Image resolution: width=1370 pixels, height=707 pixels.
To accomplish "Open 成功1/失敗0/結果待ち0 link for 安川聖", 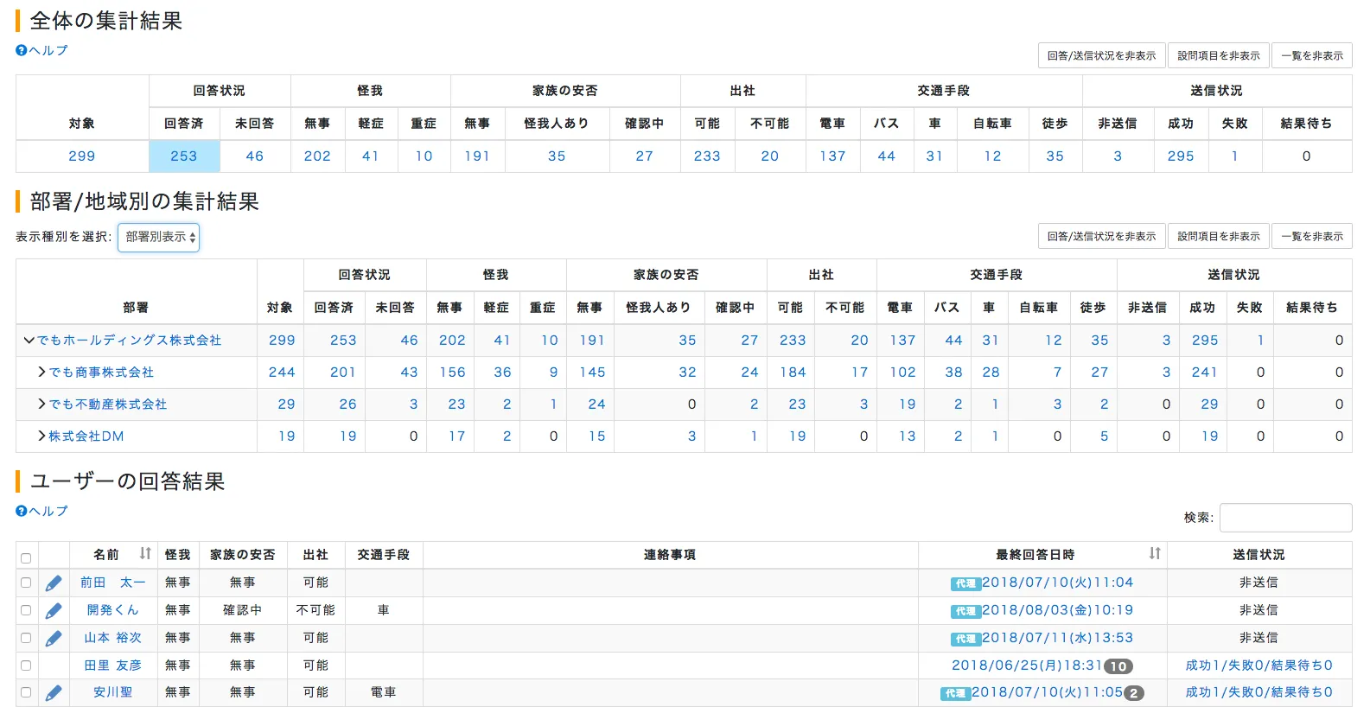I will (x=1258, y=693).
